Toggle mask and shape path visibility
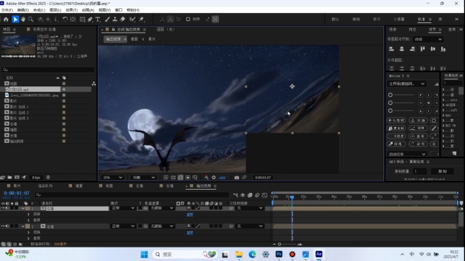The image size is (465, 261). pos(180,177)
